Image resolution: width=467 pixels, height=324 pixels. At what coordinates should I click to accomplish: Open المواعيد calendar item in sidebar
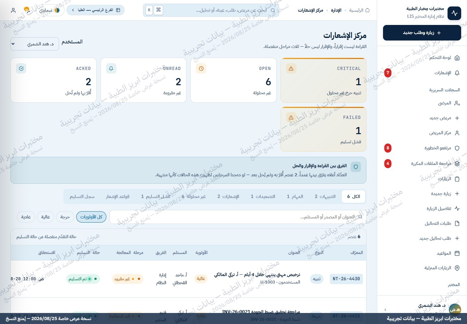422,253
